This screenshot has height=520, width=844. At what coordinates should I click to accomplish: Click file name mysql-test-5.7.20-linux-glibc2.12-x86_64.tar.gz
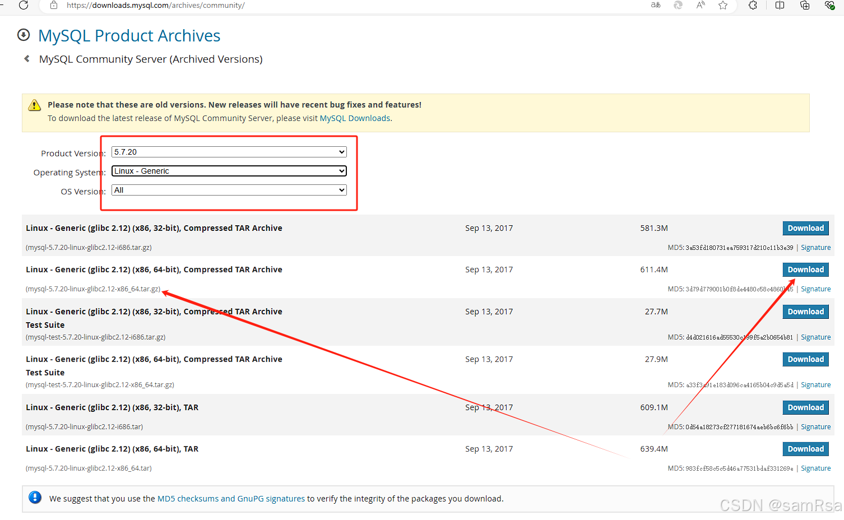100,385
